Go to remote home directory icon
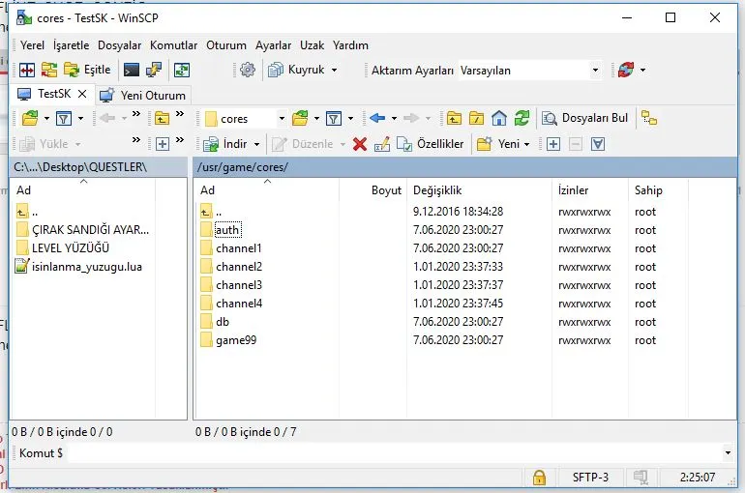745x493 pixels. point(499,119)
